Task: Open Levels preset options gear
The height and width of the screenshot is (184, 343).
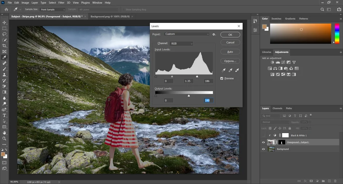Action: [x=214, y=34]
